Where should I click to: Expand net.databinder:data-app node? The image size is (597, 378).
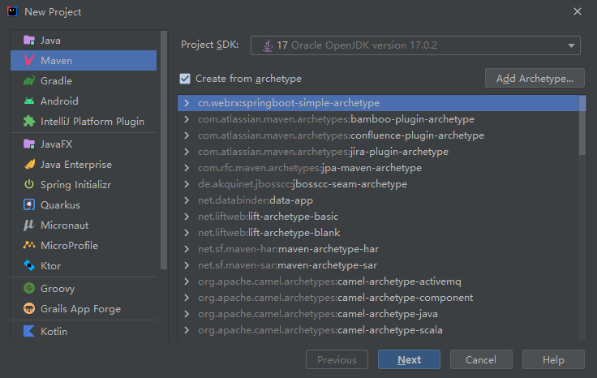(187, 200)
